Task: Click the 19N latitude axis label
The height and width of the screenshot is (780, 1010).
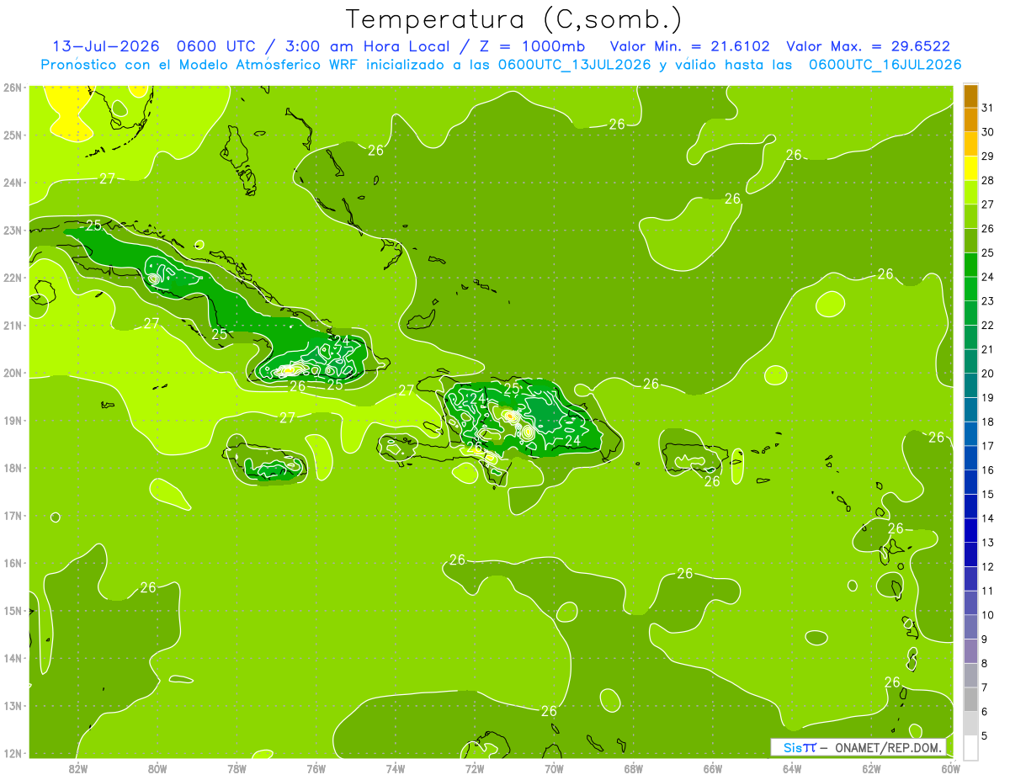Action: (x=12, y=420)
